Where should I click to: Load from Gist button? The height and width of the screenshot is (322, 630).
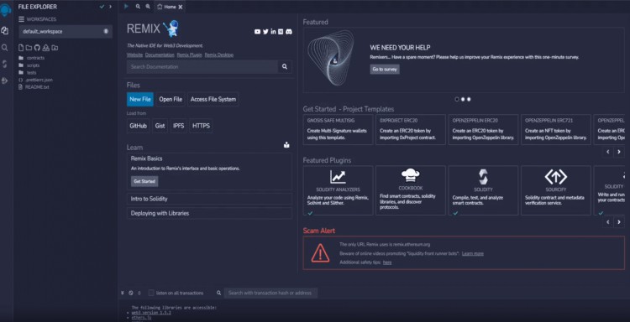pos(160,126)
